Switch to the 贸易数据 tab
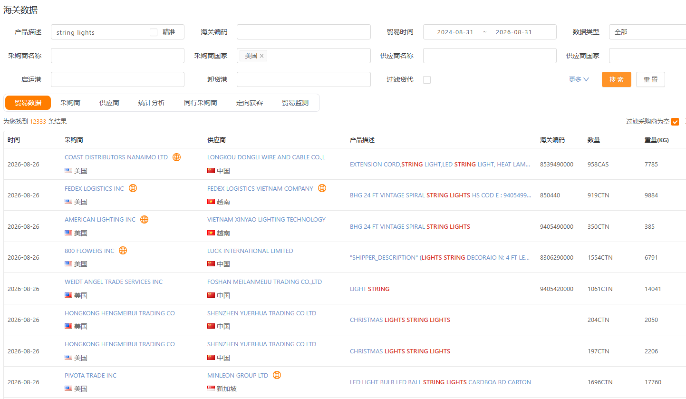686x399 pixels. tap(28, 103)
